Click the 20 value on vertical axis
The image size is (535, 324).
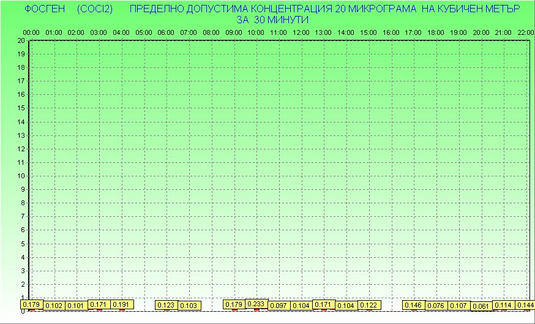[x=21, y=40]
